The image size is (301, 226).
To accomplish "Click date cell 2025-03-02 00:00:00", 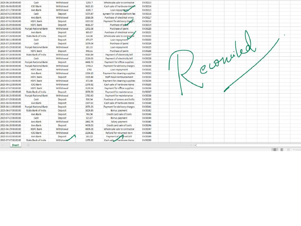I will (x=12, y=137).
